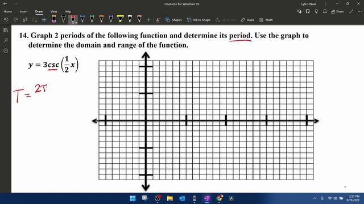Select the purple pen
The height and width of the screenshot is (204, 364).
tap(111, 19)
